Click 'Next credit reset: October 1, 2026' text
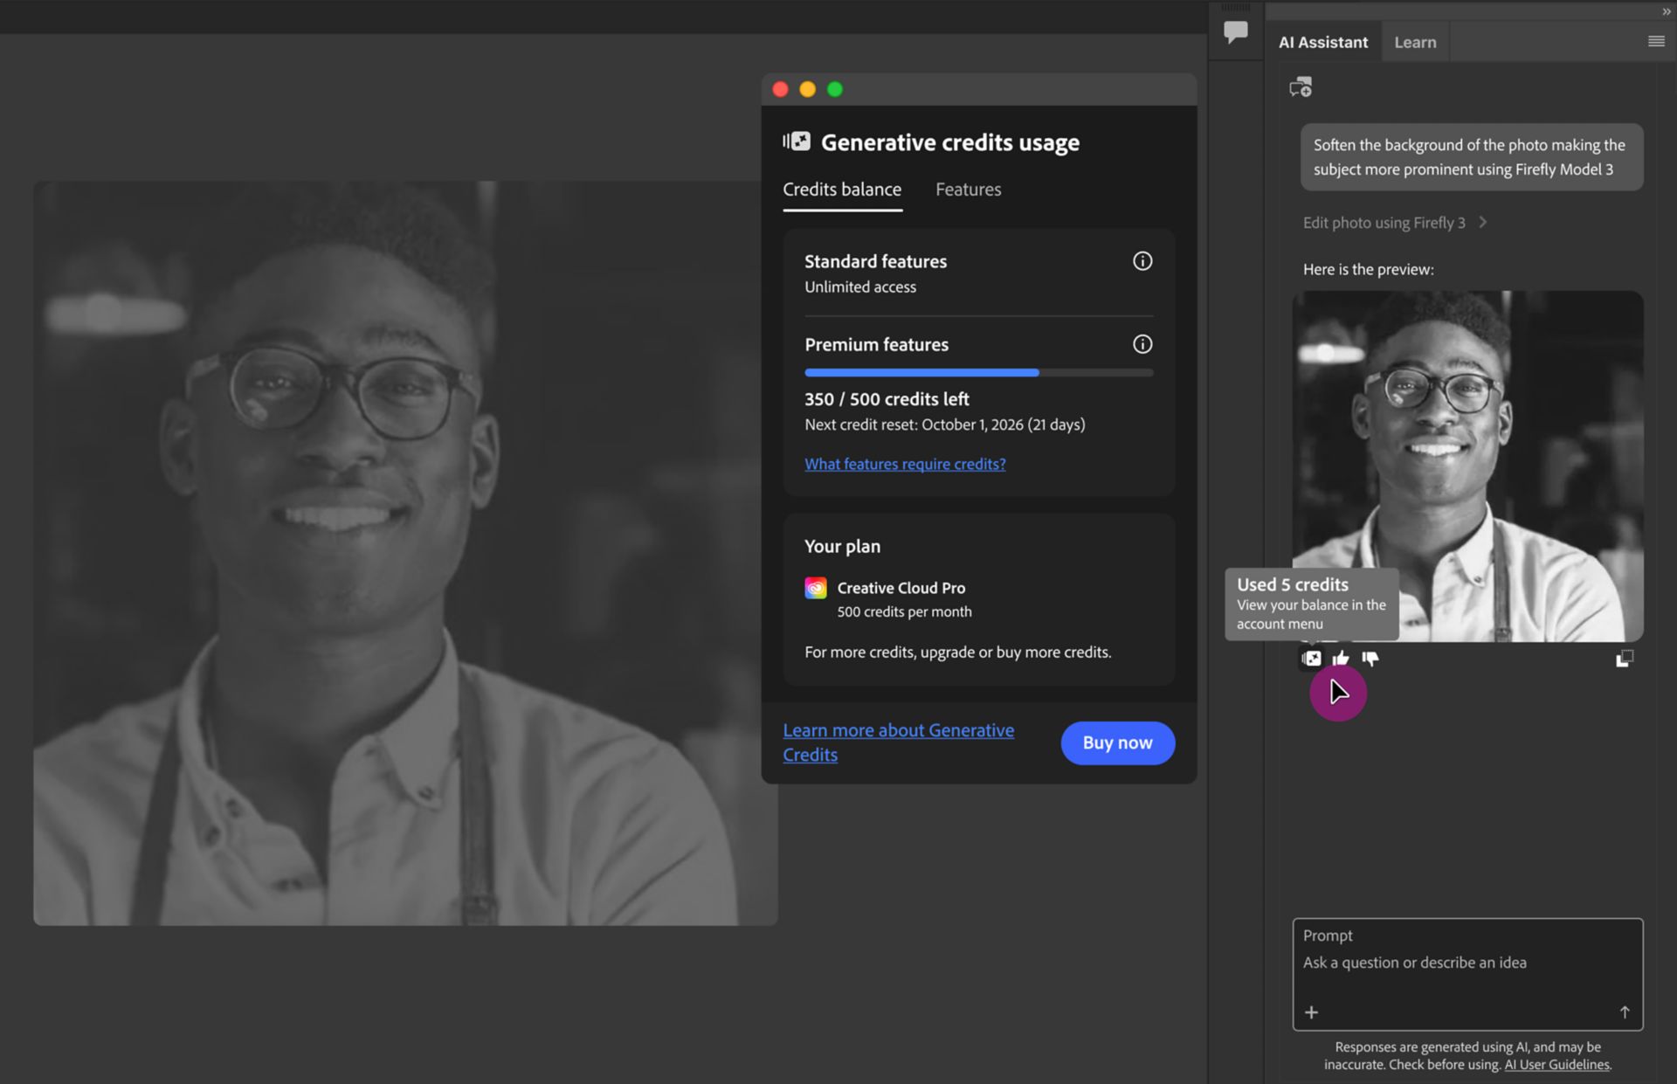The height and width of the screenshot is (1084, 1677). (914, 425)
